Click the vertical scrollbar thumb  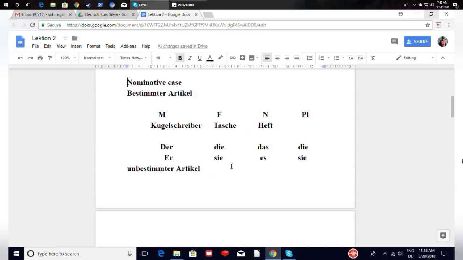point(452,107)
